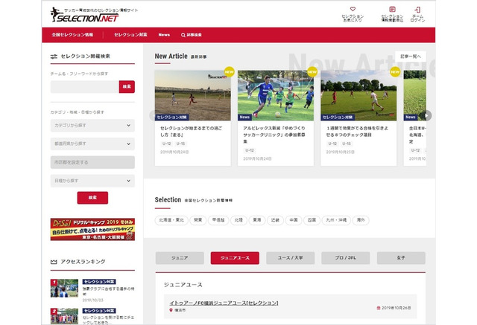Click the team name keyword input field
This screenshot has height=325, width=477.
coord(84,87)
